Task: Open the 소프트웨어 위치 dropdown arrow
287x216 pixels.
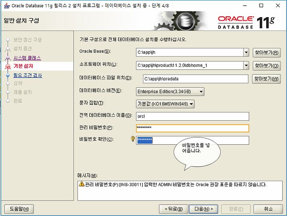Action: (246, 65)
